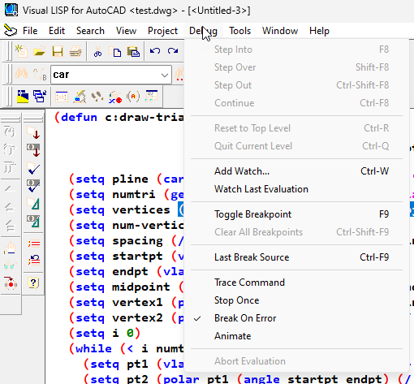Click the Find binoculars icon
The image size is (414, 384).
(x=21, y=73)
